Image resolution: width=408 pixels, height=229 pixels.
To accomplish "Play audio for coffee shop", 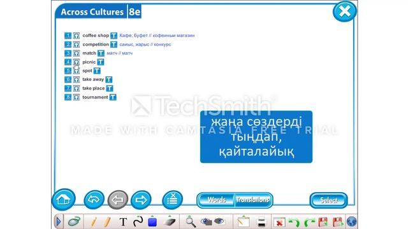I will pos(76,36).
